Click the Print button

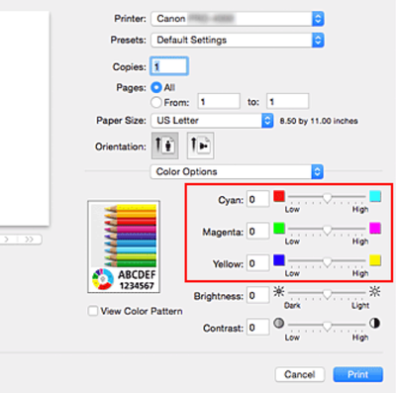tap(358, 374)
